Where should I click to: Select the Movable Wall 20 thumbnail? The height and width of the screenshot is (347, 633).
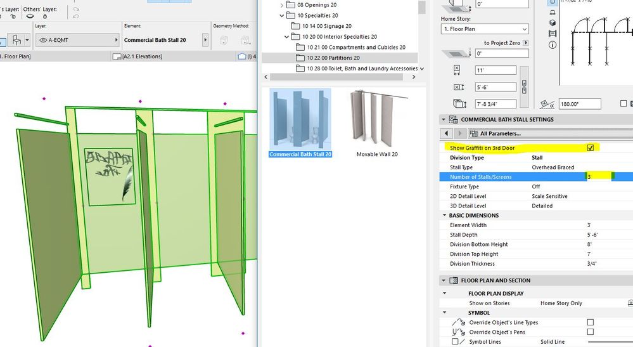377,123
